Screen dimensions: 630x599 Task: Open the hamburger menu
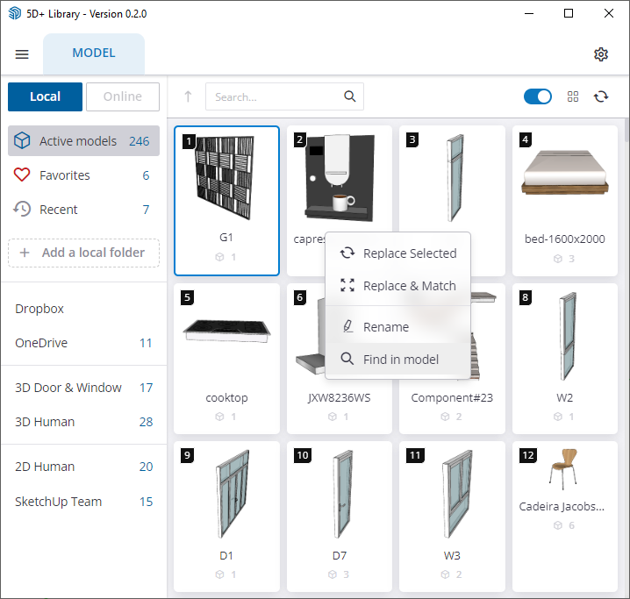coord(22,54)
